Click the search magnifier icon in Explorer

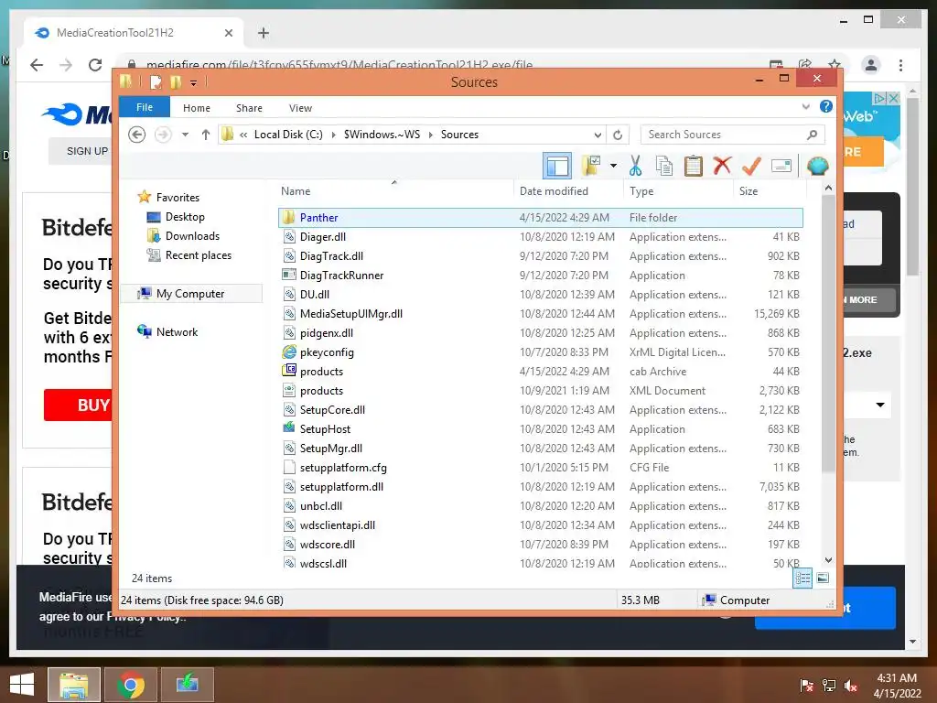[x=812, y=135]
